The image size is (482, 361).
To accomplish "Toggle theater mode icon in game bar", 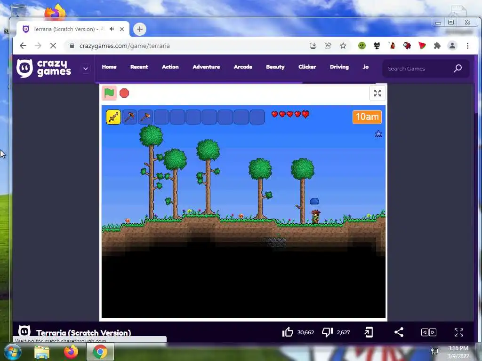I will click(428, 332).
